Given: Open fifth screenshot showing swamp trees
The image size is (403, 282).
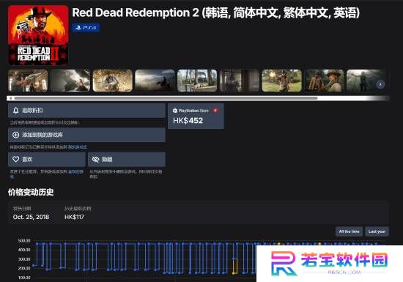Looking at the screenshot, I should [x=197, y=81].
